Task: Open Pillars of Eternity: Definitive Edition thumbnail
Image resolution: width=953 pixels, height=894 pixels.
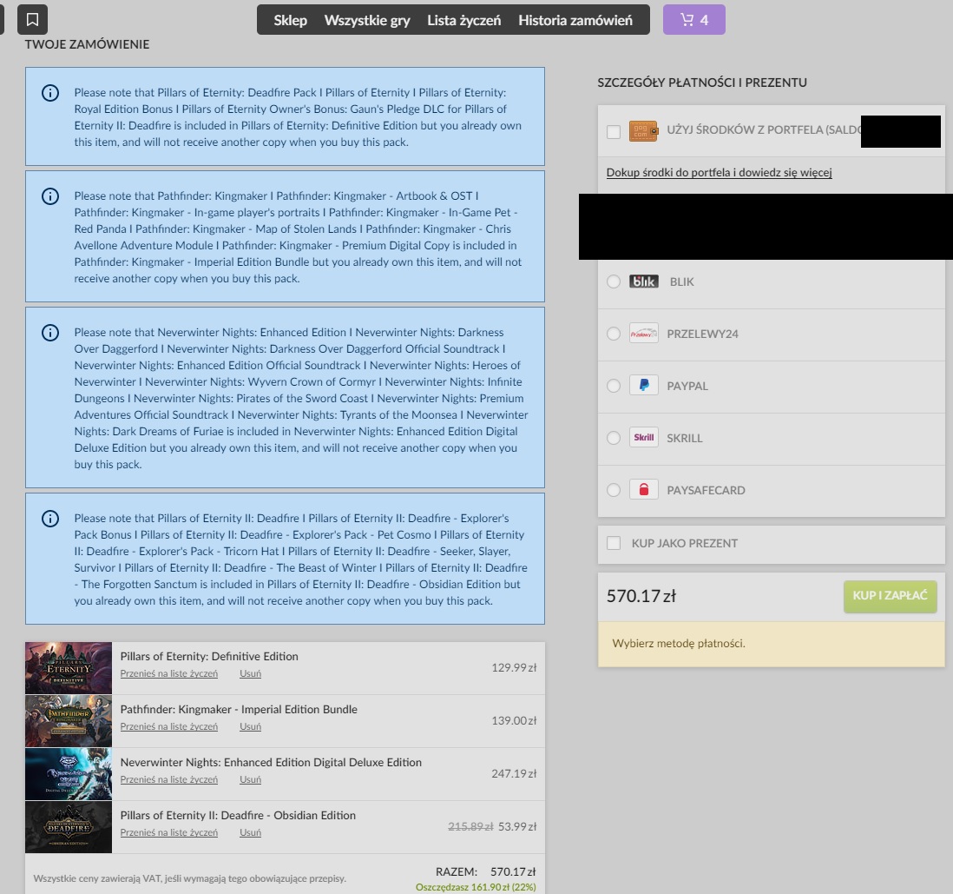Action: click(68, 667)
